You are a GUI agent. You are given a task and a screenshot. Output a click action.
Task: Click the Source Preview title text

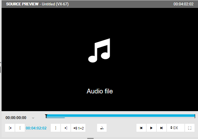tap(22, 4)
